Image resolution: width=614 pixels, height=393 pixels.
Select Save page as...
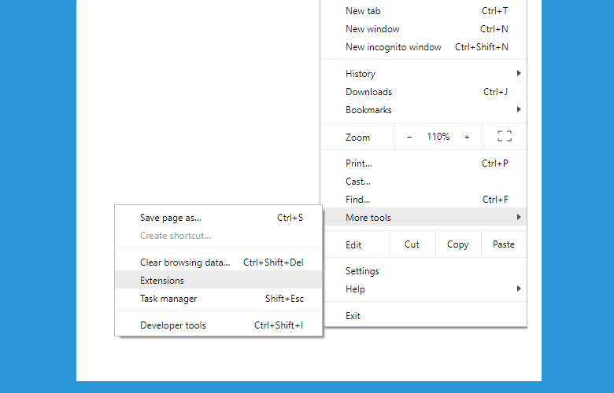pos(219,218)
